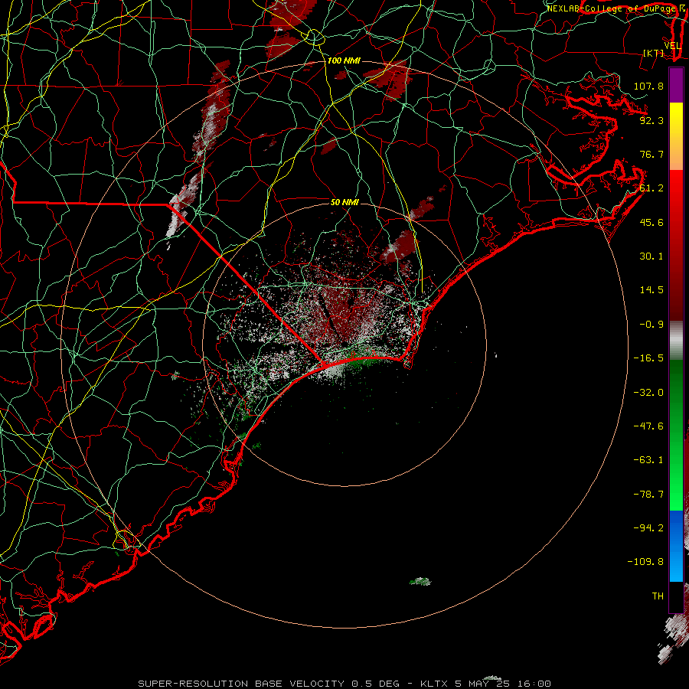
Task: Click the "TH" legend label
Action: tap(658, 596)
